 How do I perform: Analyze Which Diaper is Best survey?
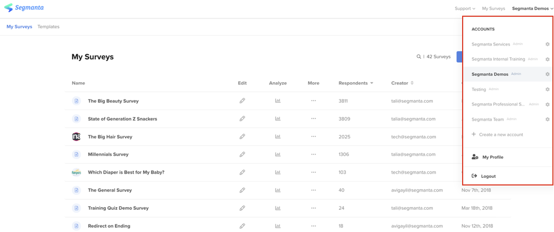coord(278,172)
